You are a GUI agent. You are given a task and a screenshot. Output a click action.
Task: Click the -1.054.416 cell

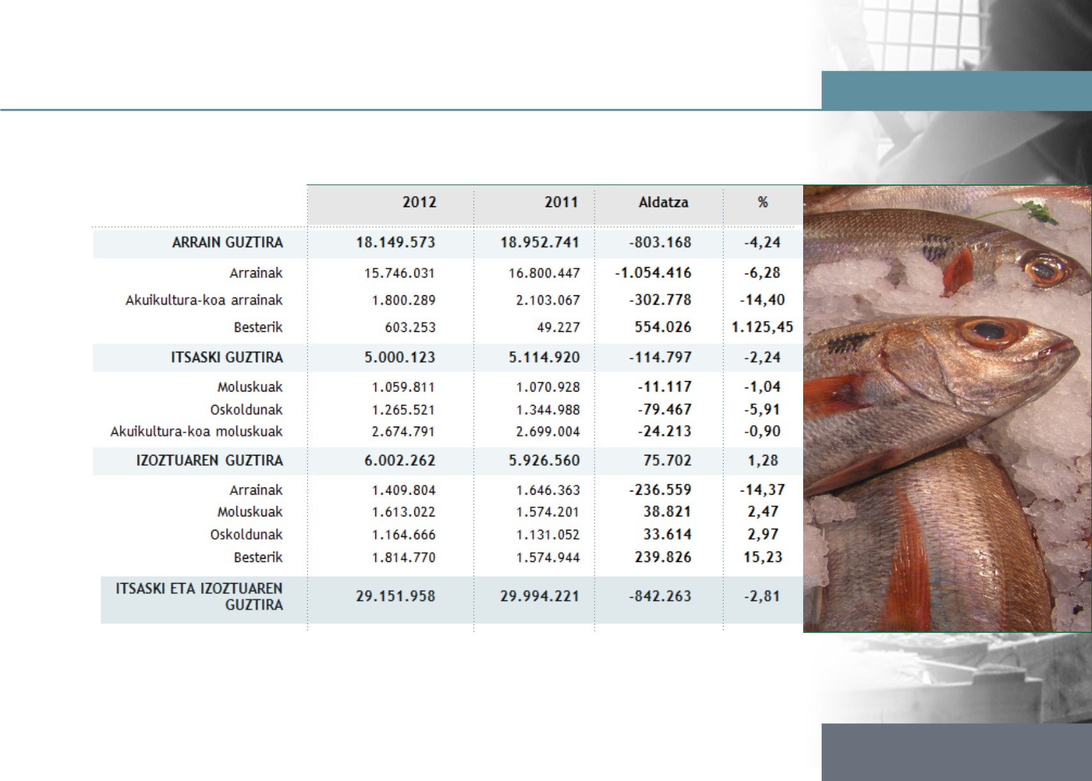tap(653, 273)
